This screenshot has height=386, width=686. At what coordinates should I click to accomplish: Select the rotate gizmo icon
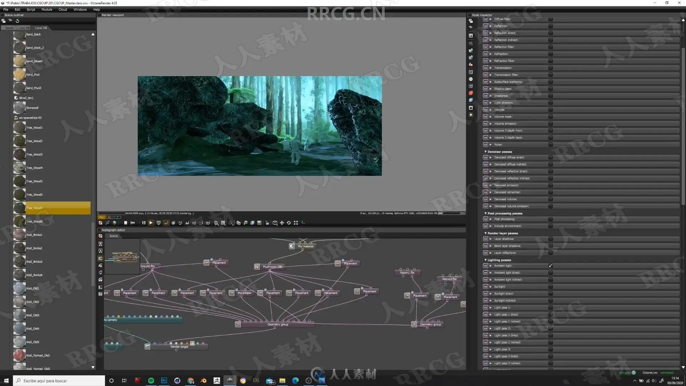[x=289, y=223]
